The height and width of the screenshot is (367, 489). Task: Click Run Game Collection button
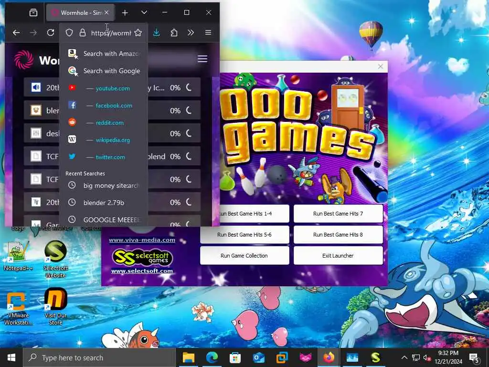point(244,256)
